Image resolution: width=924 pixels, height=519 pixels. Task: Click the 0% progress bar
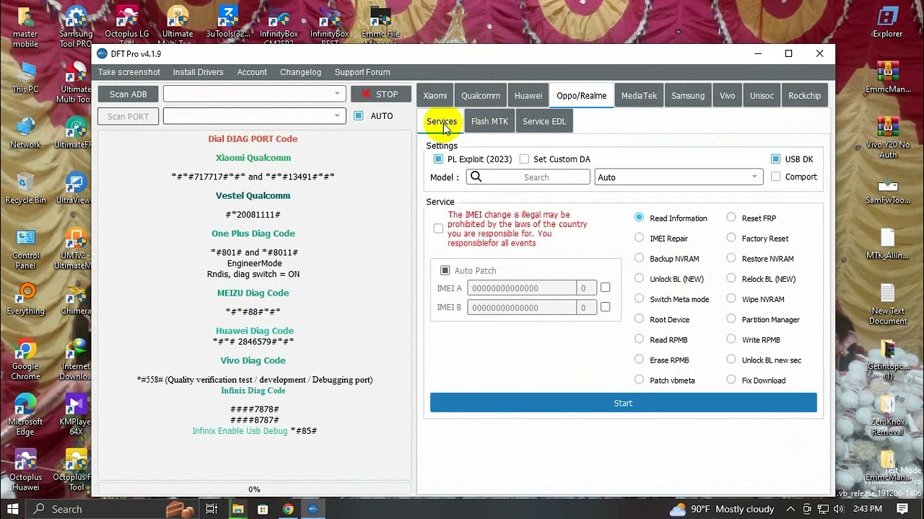pyautogui.click(x=254, y=489)
